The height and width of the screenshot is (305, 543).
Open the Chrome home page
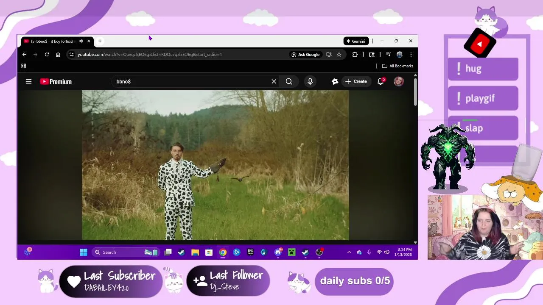[x=58, y=54]
